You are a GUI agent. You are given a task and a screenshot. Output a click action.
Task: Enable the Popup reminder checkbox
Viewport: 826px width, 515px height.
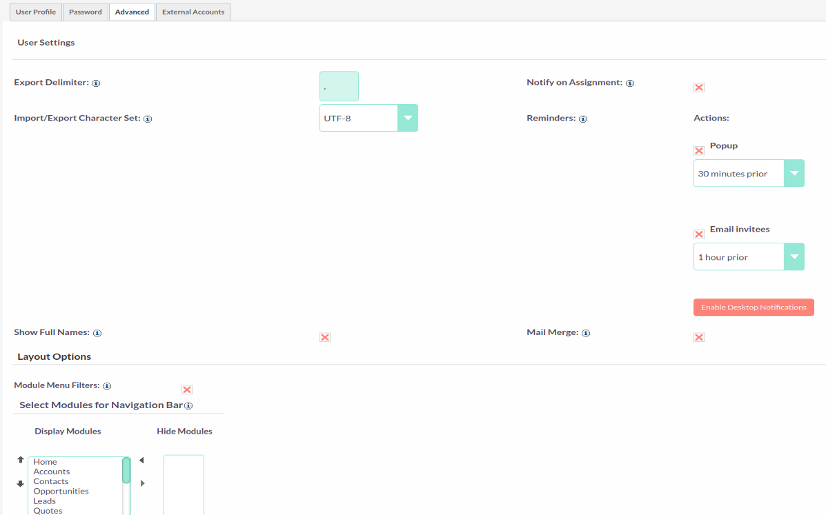pos(699,151)
